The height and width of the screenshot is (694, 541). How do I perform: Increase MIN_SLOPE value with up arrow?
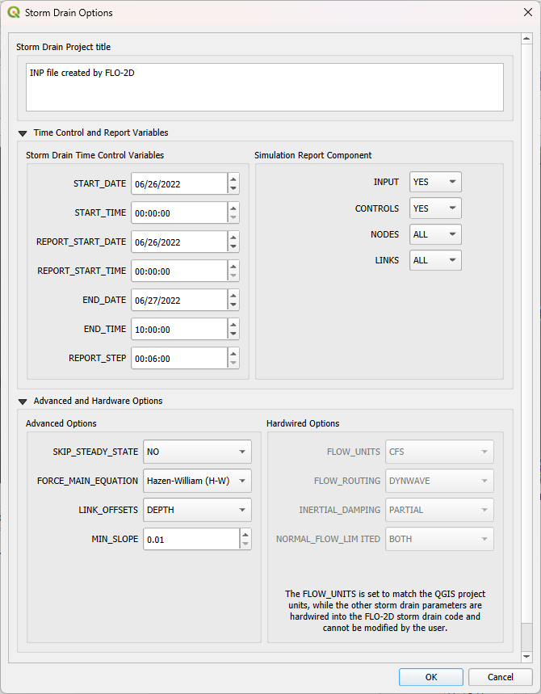click(x=245, y=534)
